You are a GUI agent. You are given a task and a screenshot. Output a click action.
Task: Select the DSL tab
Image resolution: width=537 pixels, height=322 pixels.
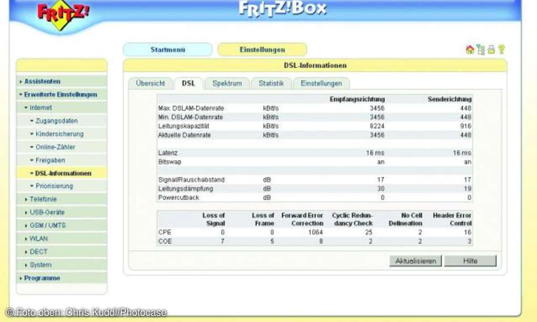188,84
